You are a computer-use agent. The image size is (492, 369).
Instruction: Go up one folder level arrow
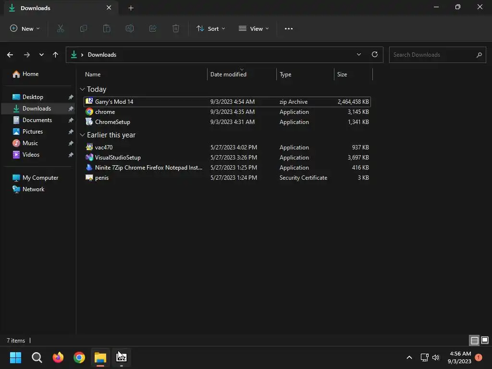pyautogui.click(x=56, y=55)
